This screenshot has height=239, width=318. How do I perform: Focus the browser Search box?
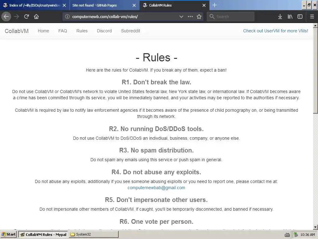pos(231,16)
